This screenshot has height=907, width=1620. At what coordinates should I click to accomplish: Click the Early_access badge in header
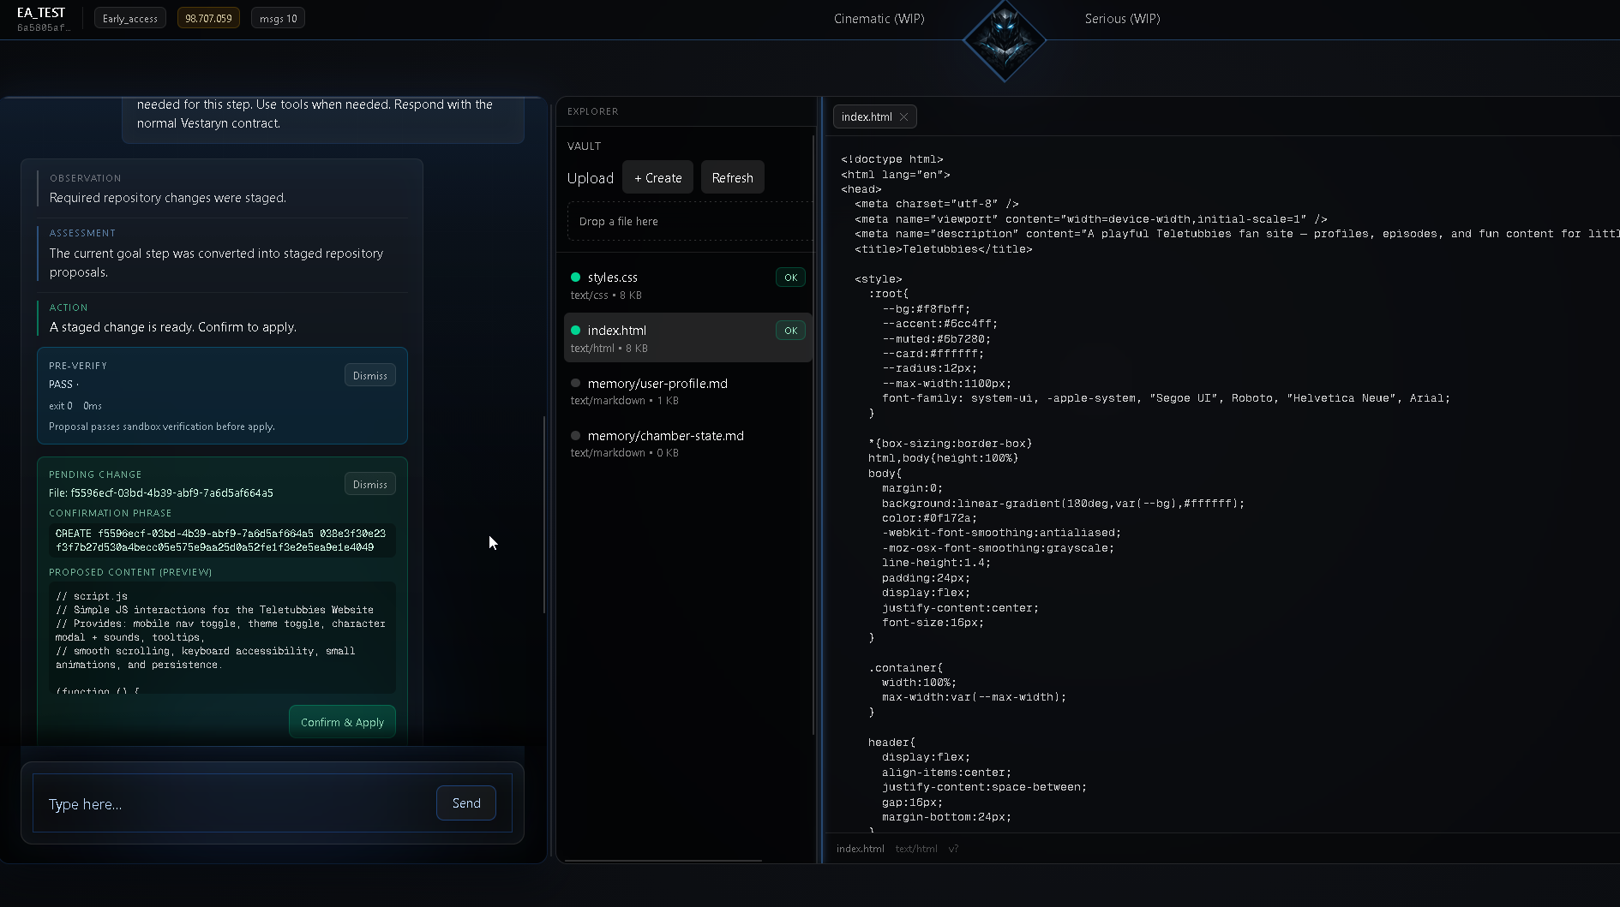tap(130, 19)
